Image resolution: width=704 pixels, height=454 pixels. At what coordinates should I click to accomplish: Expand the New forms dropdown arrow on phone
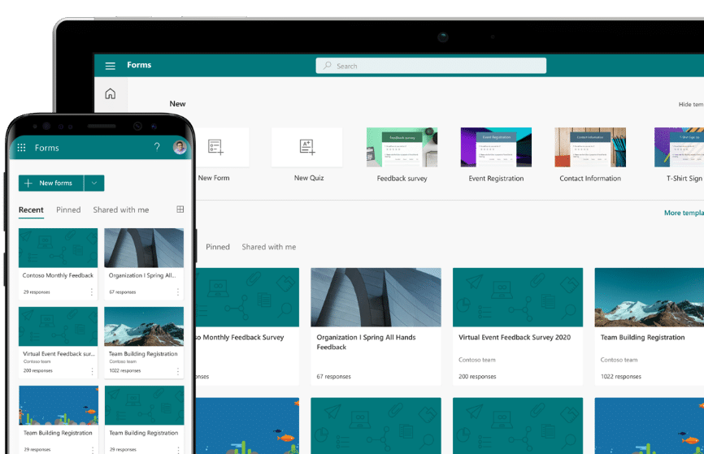[x=94, y=183]
